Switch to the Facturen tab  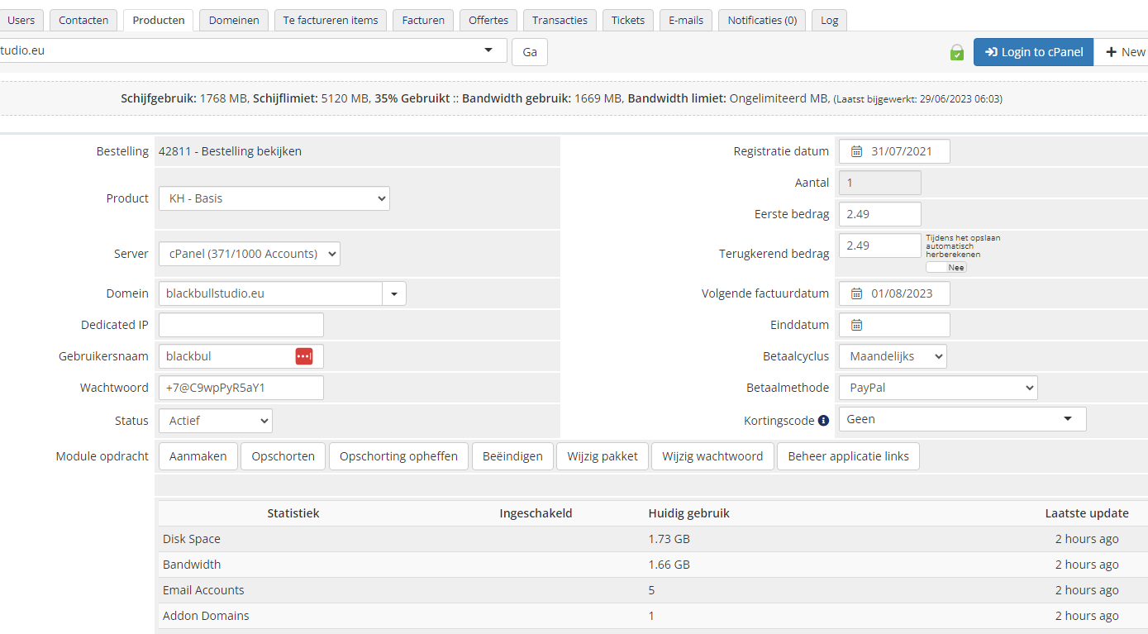pyautogui.click(x=423, y=20)
